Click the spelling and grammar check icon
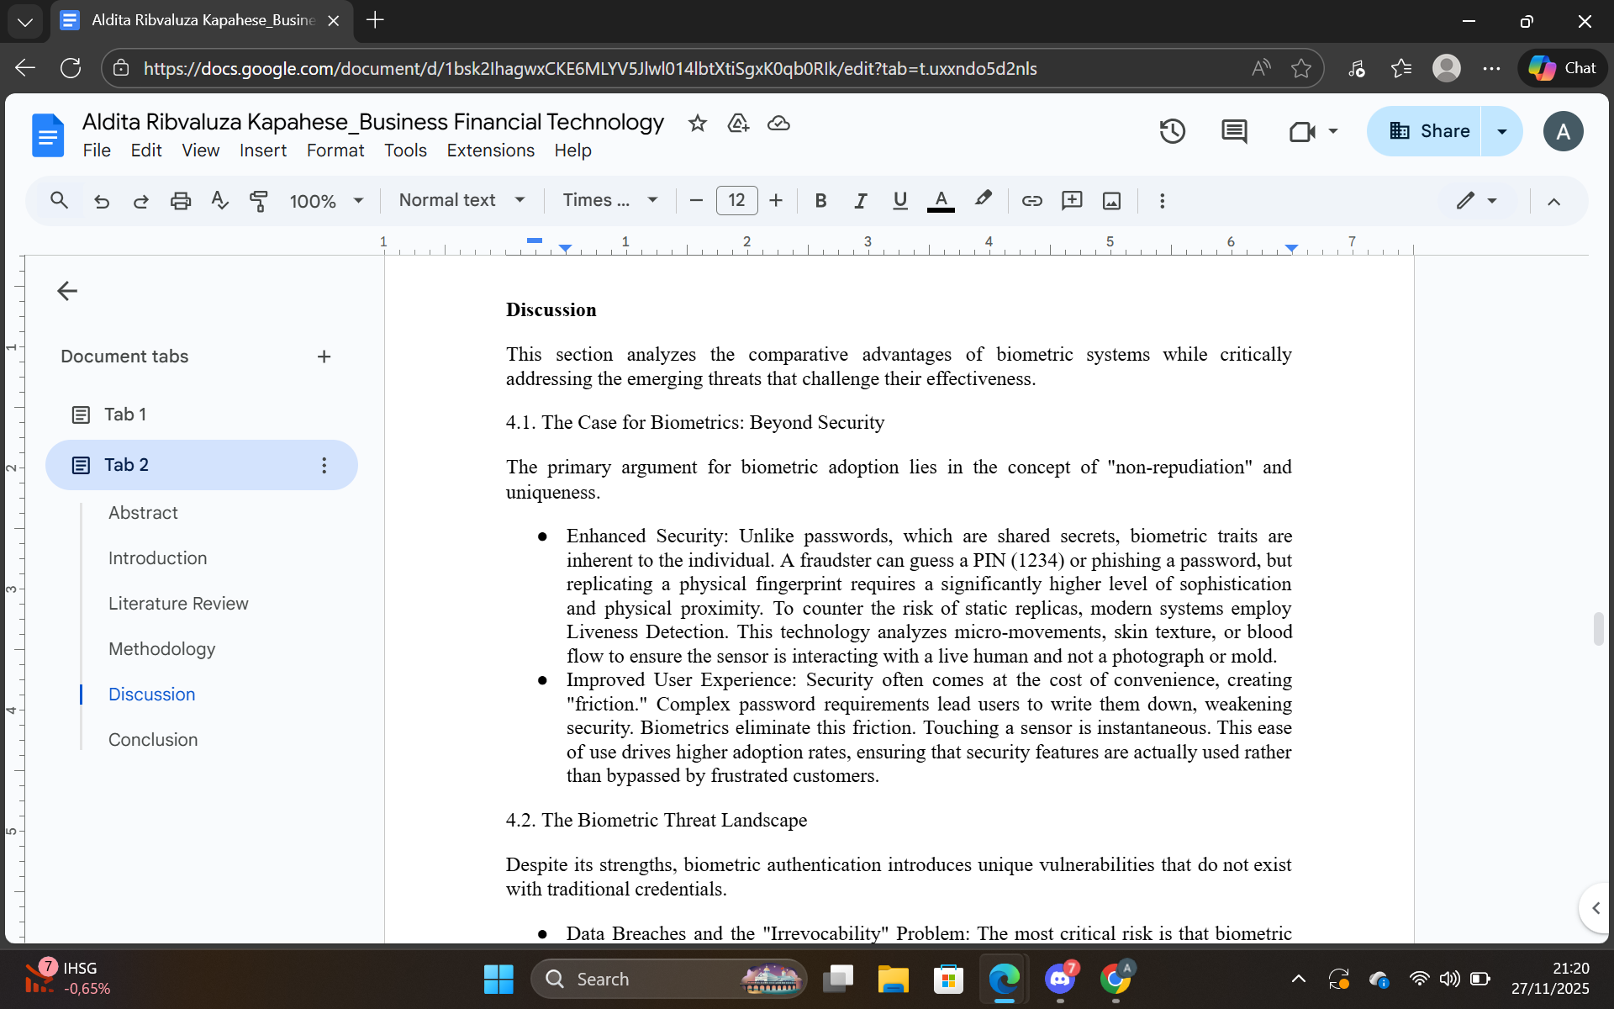This screenshot has width=1614, height=1009. (219, 201)
